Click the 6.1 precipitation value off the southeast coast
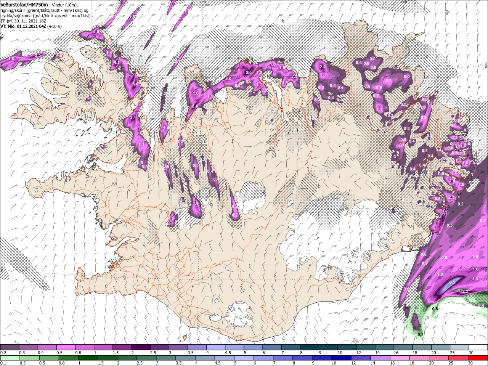The image size is (488, 366). click(453, 282)
